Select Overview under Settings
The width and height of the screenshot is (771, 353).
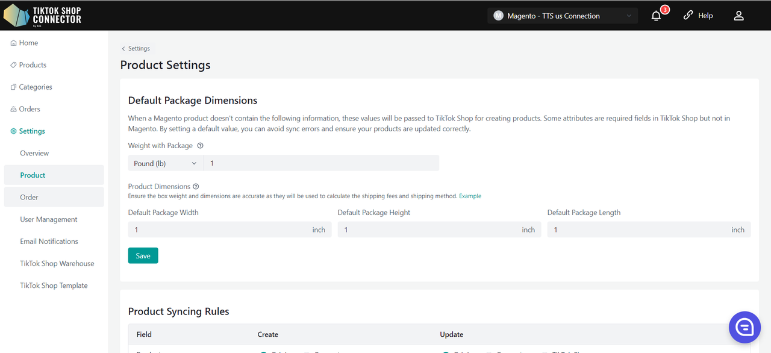pyautogui.click(x=34, y=153)
